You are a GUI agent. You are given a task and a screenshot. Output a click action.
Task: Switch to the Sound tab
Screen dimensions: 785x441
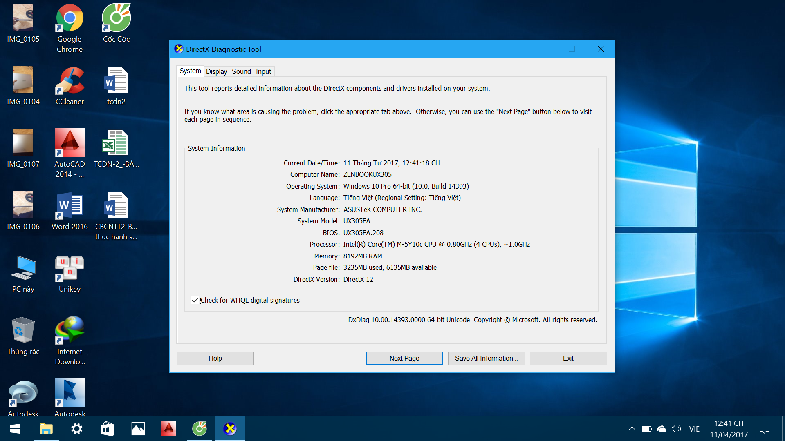click(x=241, y=71)
